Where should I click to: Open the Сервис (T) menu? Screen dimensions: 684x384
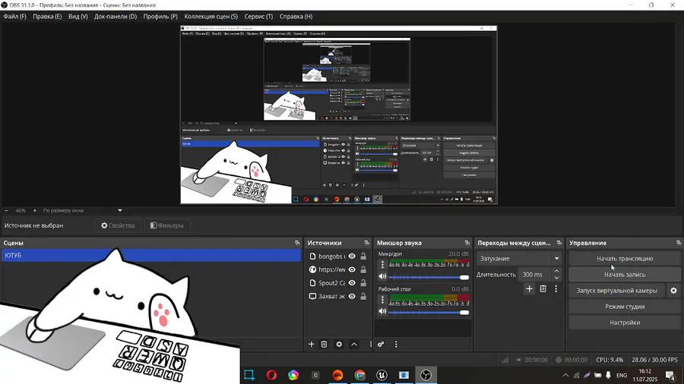point(258,17)
